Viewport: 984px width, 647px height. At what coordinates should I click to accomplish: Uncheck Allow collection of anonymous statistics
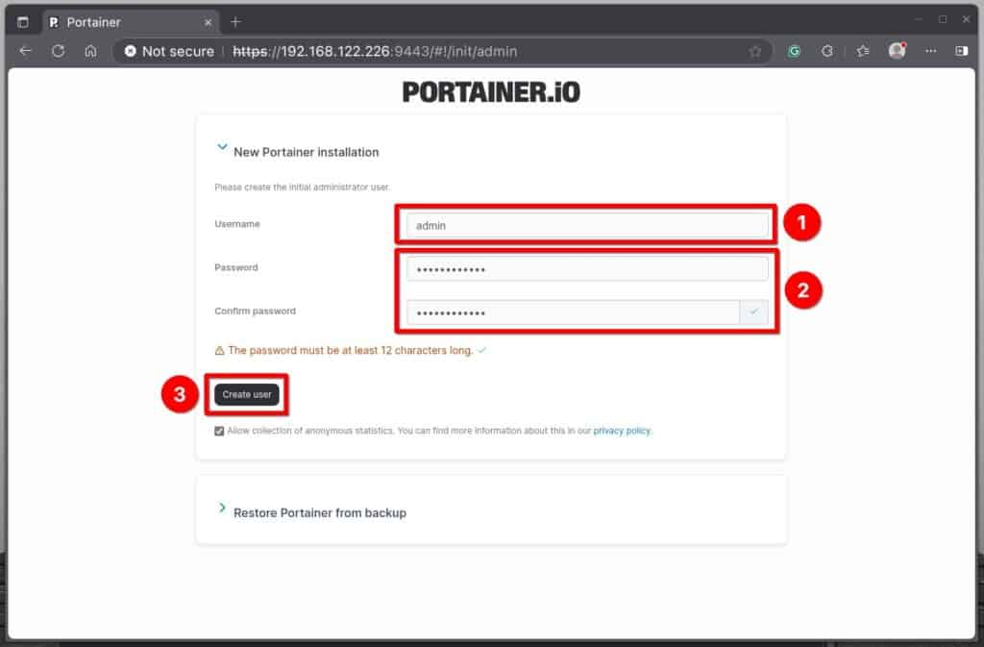(x=219, y=431)
